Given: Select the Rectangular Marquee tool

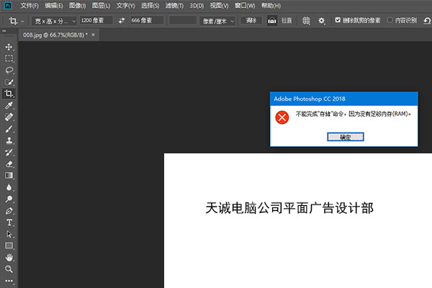Looking at the screenshot, I should pyautogui.click(x=9, y=58).
